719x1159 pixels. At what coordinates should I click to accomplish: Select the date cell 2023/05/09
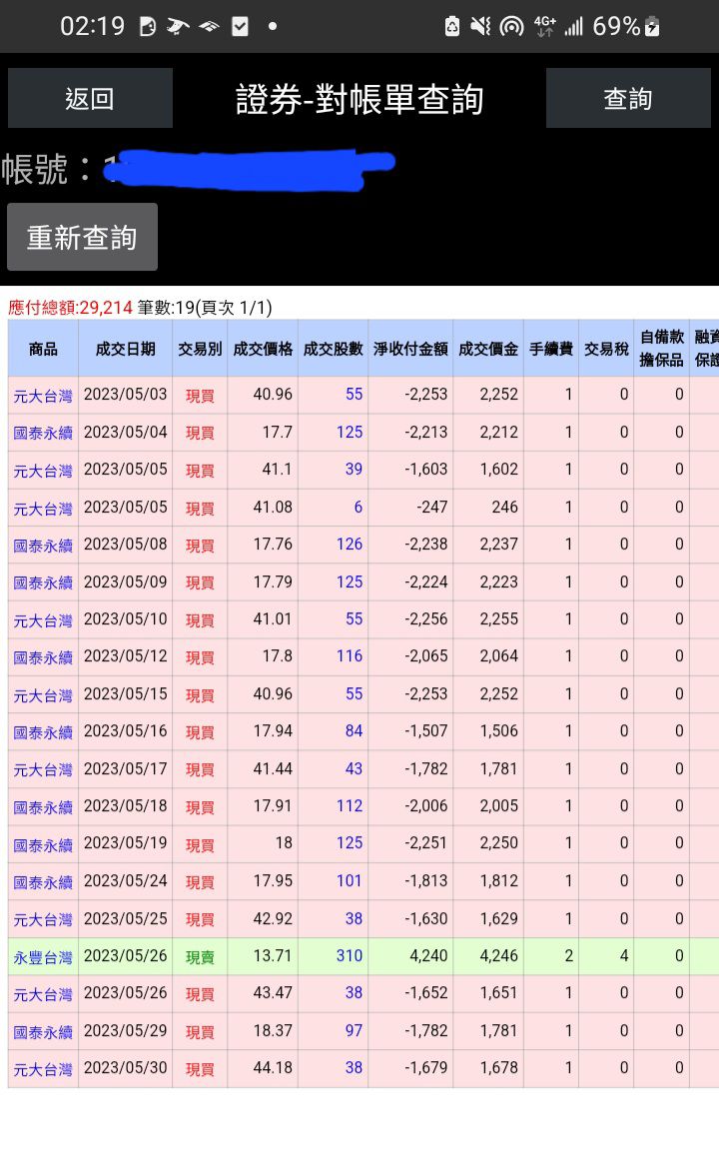tap(126, 581)
